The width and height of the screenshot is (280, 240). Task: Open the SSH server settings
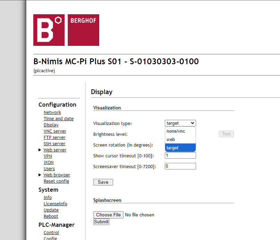(x=54, y=144)
